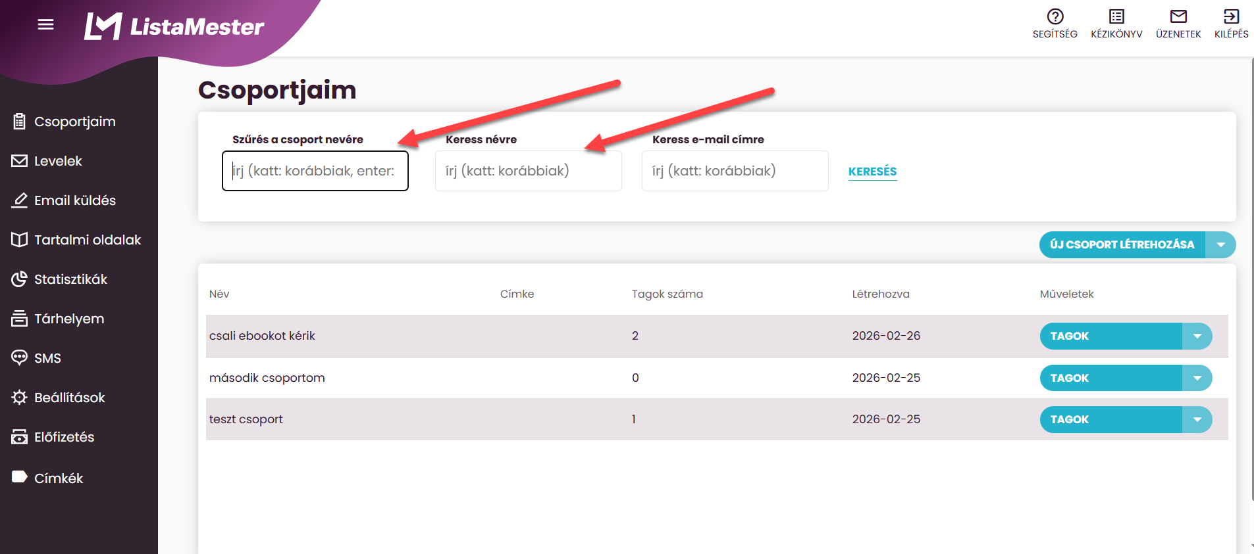The height and width of the screenshot is (554, 1254).
Task: Expand the Új csoport létrehozása dropdown arrow
Action: click(1220, 244)
